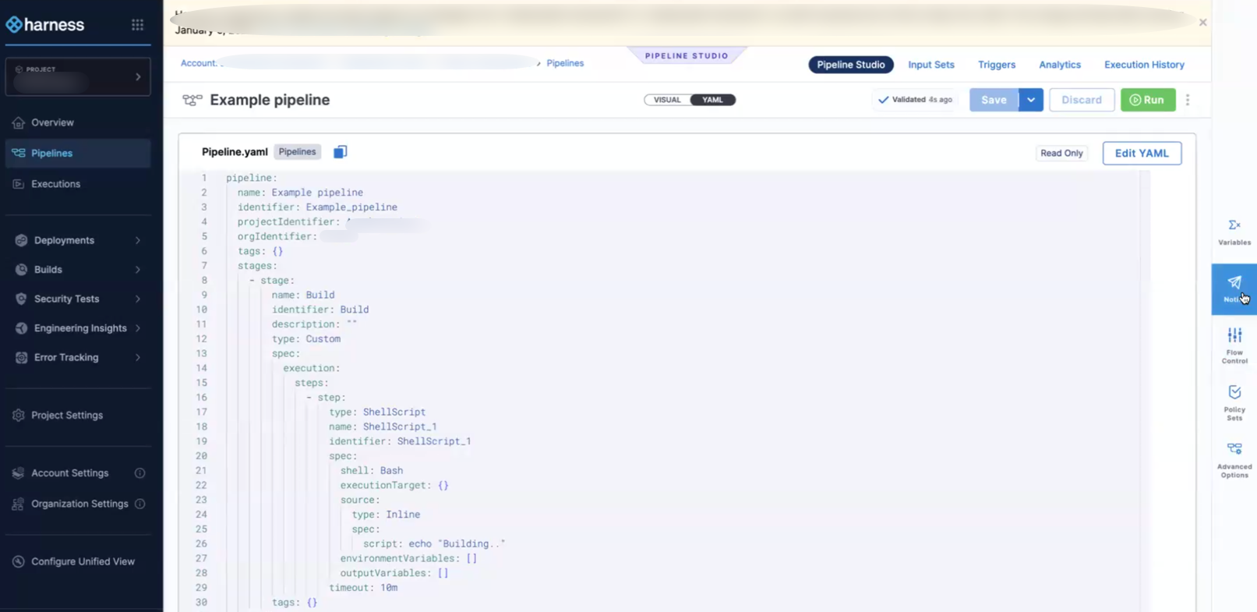Click the Deployments module icon

pos(21,240)
